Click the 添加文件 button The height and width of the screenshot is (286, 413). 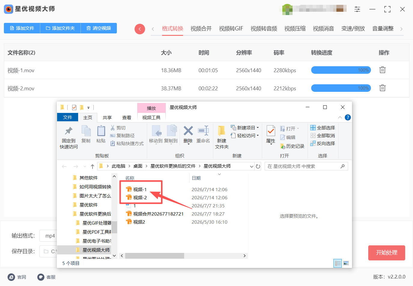coord(22,28)
